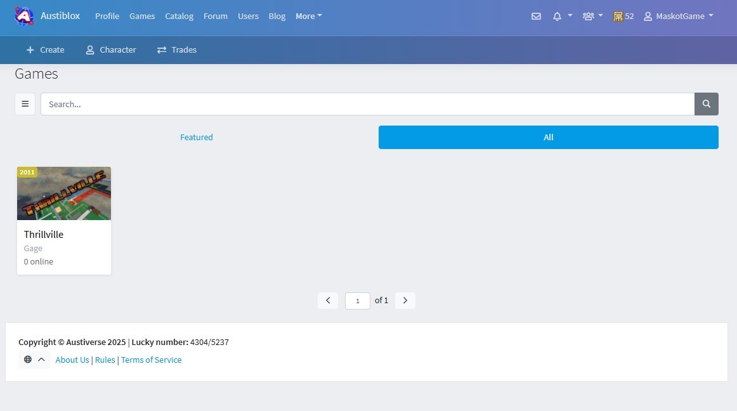
Task: Open the Trades page
Action: pyautogui.click(x=177, y=50)
